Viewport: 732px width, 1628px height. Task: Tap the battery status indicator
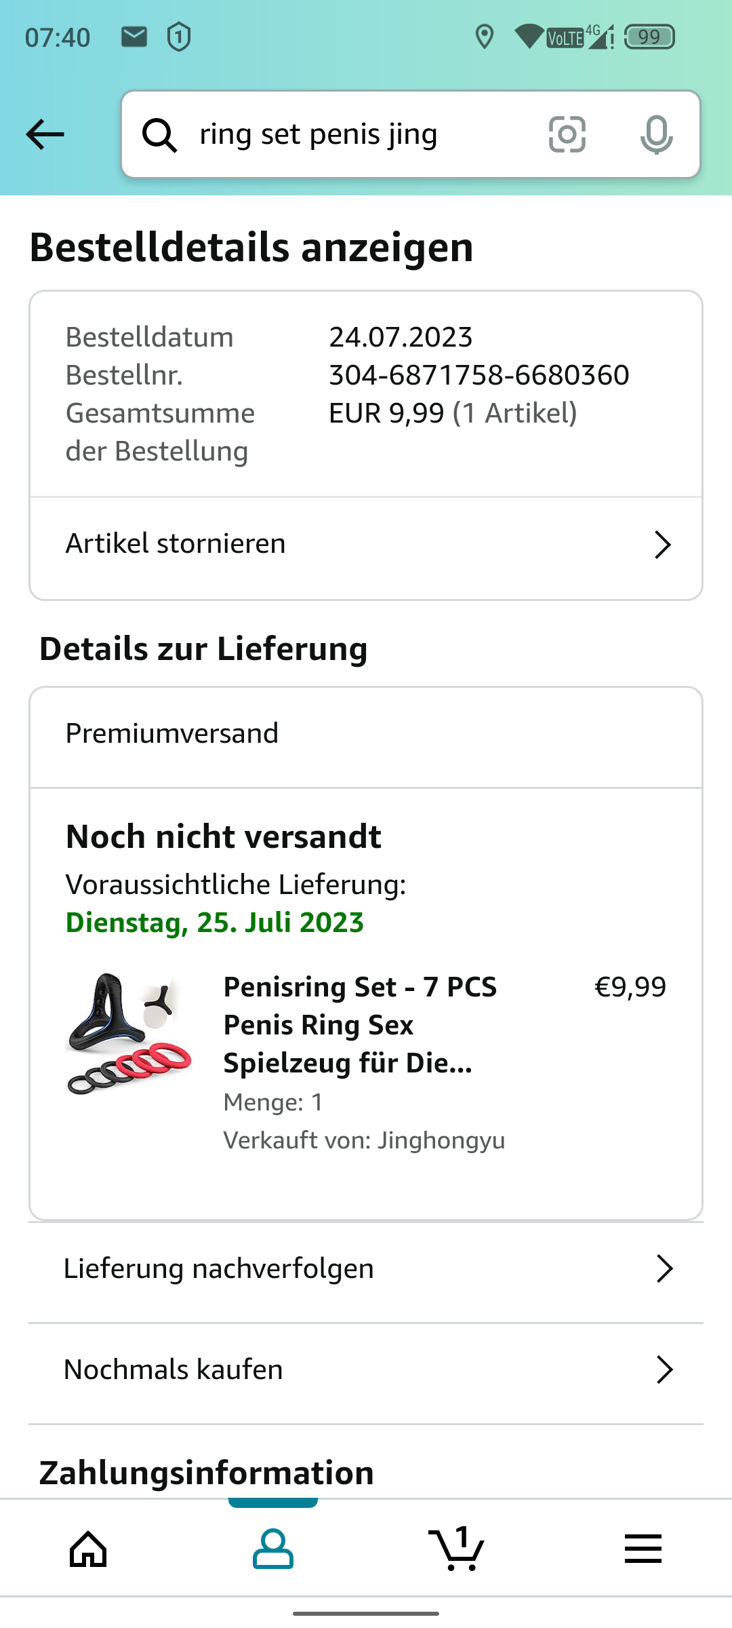pyautogui.click(x=649, y=37)
